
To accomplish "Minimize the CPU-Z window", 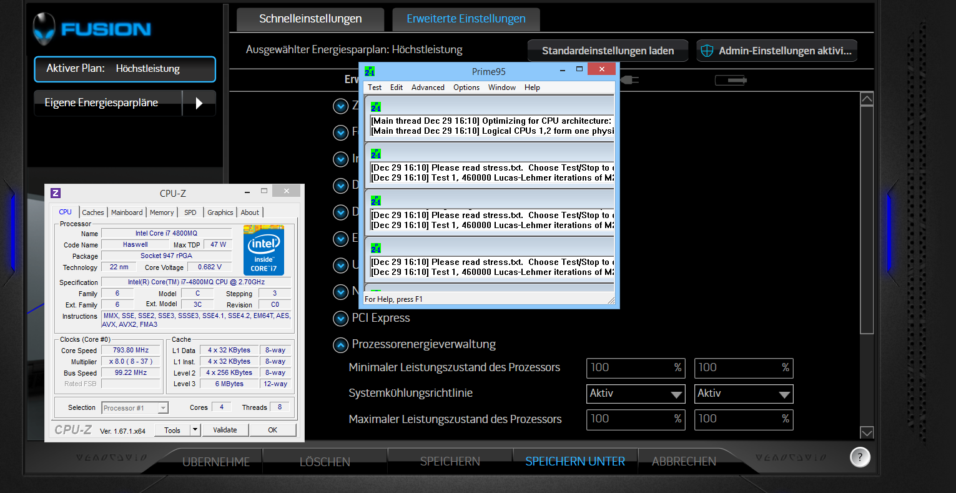I will click(248, 191).
